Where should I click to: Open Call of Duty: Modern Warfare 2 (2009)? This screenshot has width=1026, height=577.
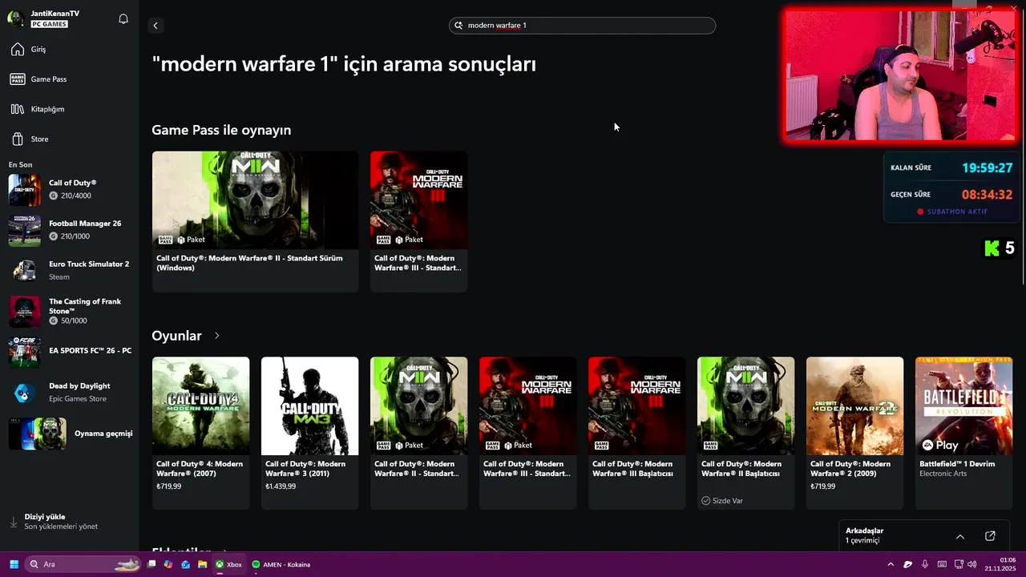[x=854, y=433]
